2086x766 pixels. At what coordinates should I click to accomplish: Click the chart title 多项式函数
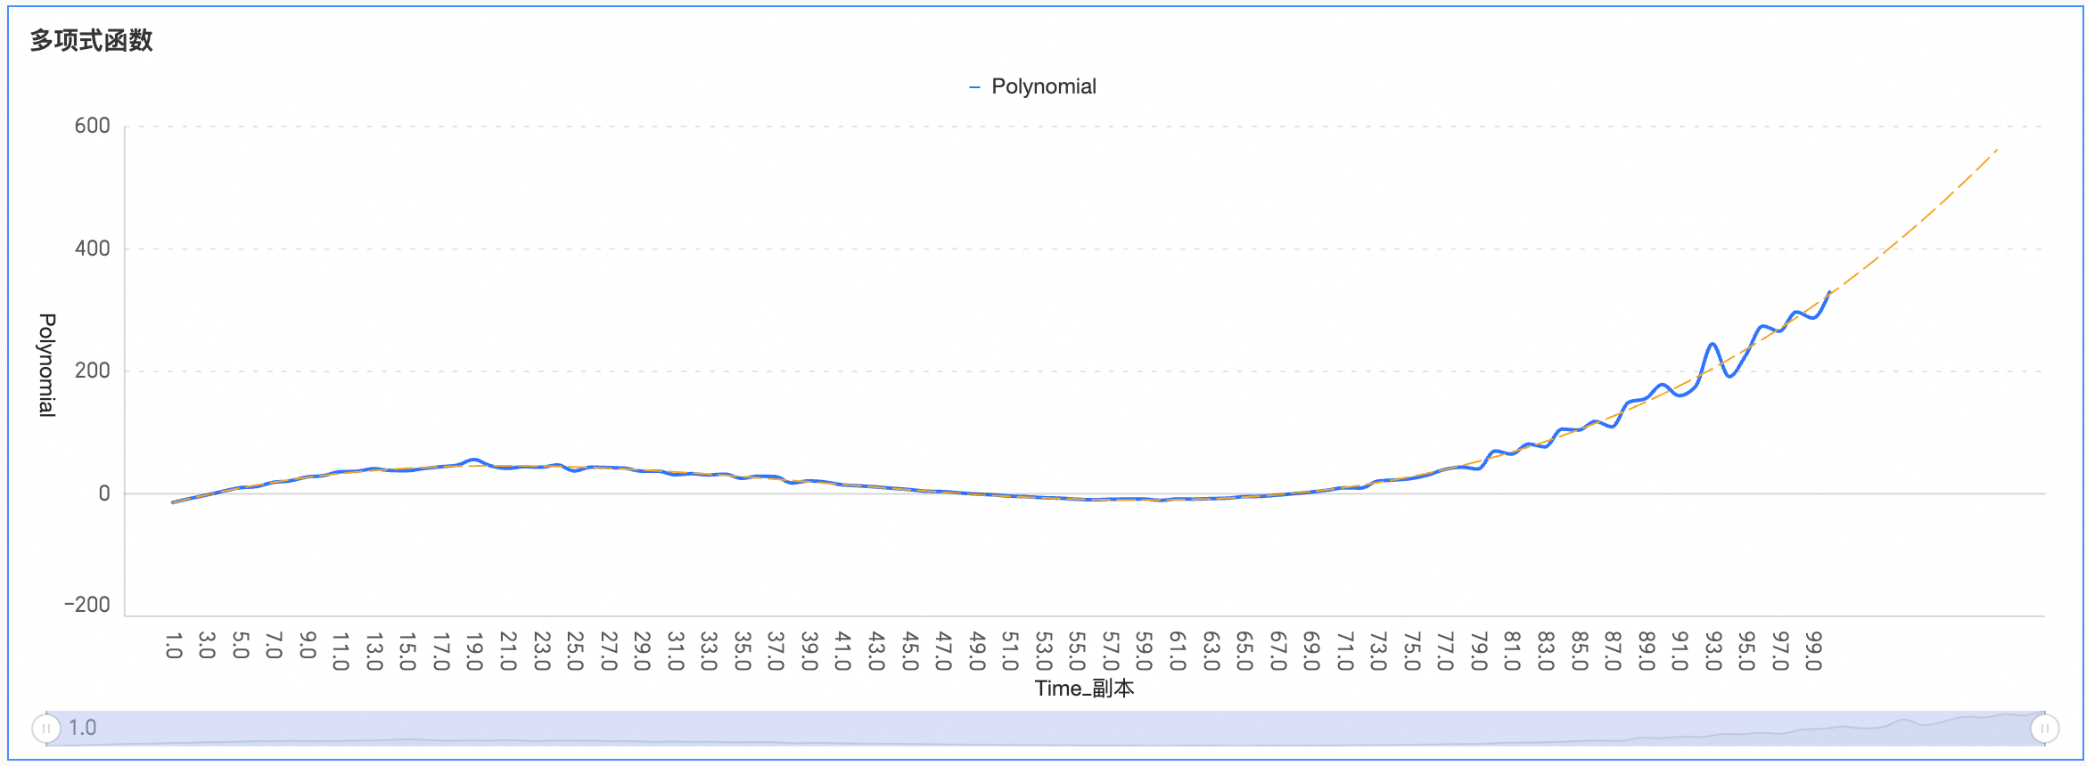point(91,40)
